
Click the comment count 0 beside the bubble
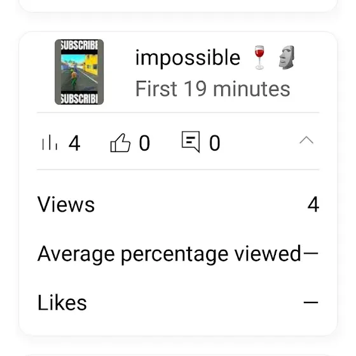215,143
